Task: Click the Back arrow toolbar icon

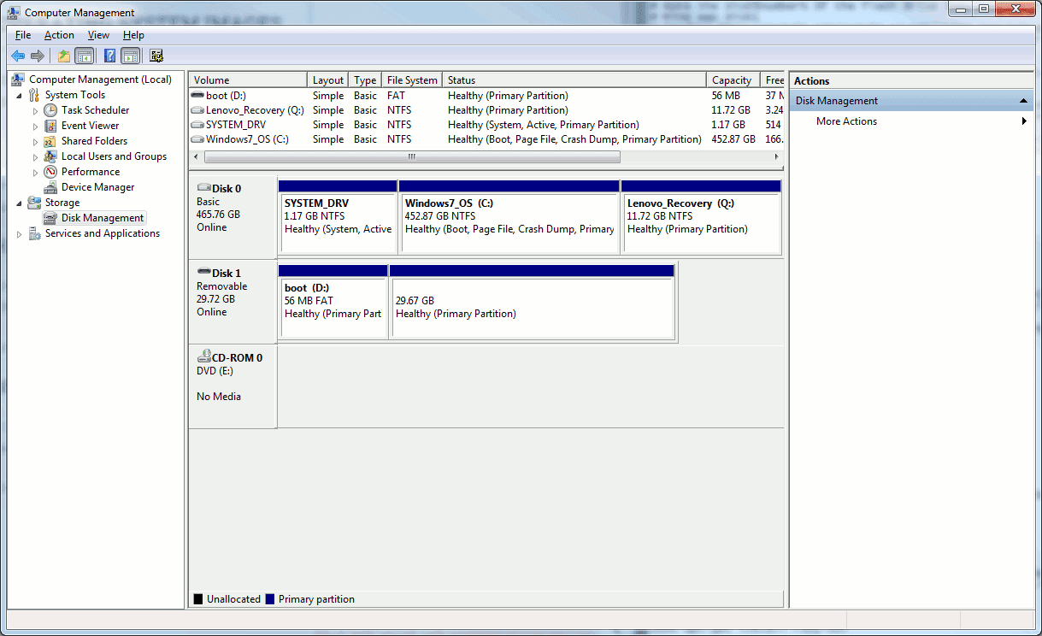Action: click(17, 56)
